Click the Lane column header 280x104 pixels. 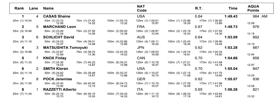tap(33, 8)
